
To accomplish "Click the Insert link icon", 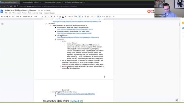I will [x=70, y=17].
